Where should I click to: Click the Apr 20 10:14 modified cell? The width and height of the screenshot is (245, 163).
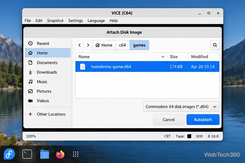click(203, 67)
